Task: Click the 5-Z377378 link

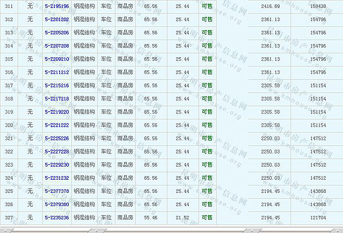Action: (x=57, y=191)
